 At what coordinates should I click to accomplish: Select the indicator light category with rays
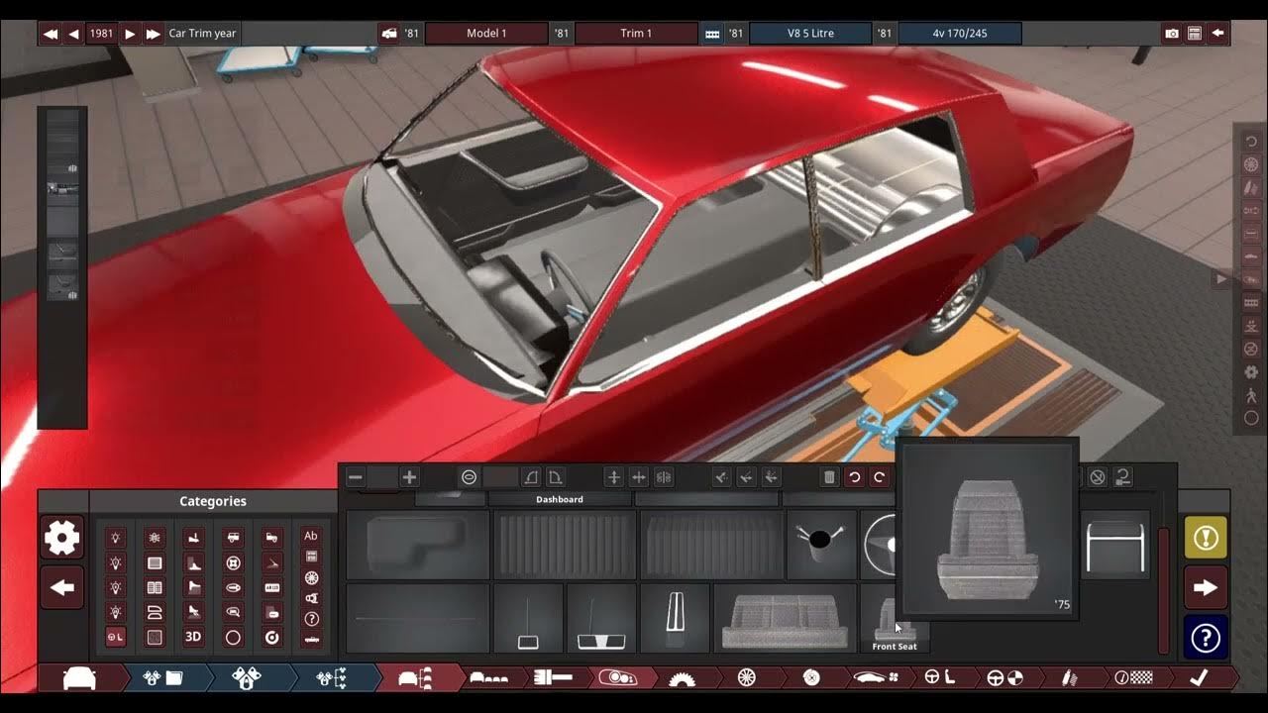point(155,538)
